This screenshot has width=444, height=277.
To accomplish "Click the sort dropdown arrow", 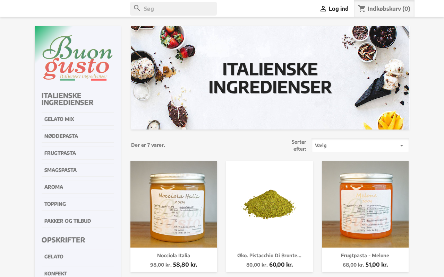I will click(x=401, y=145).
